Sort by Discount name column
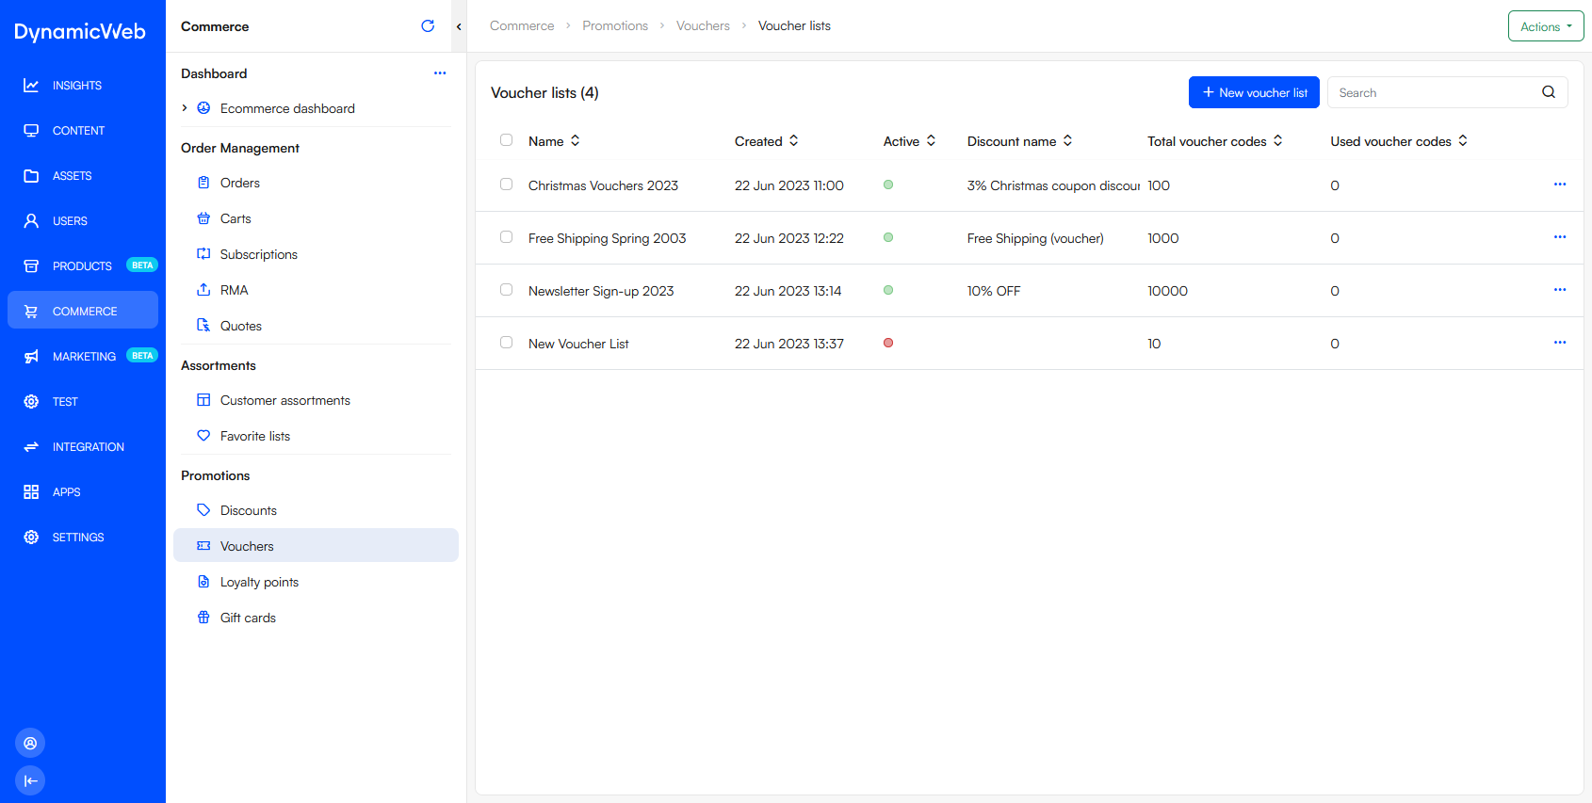This screenshot has width=1592, height=803. (1020, 141)
